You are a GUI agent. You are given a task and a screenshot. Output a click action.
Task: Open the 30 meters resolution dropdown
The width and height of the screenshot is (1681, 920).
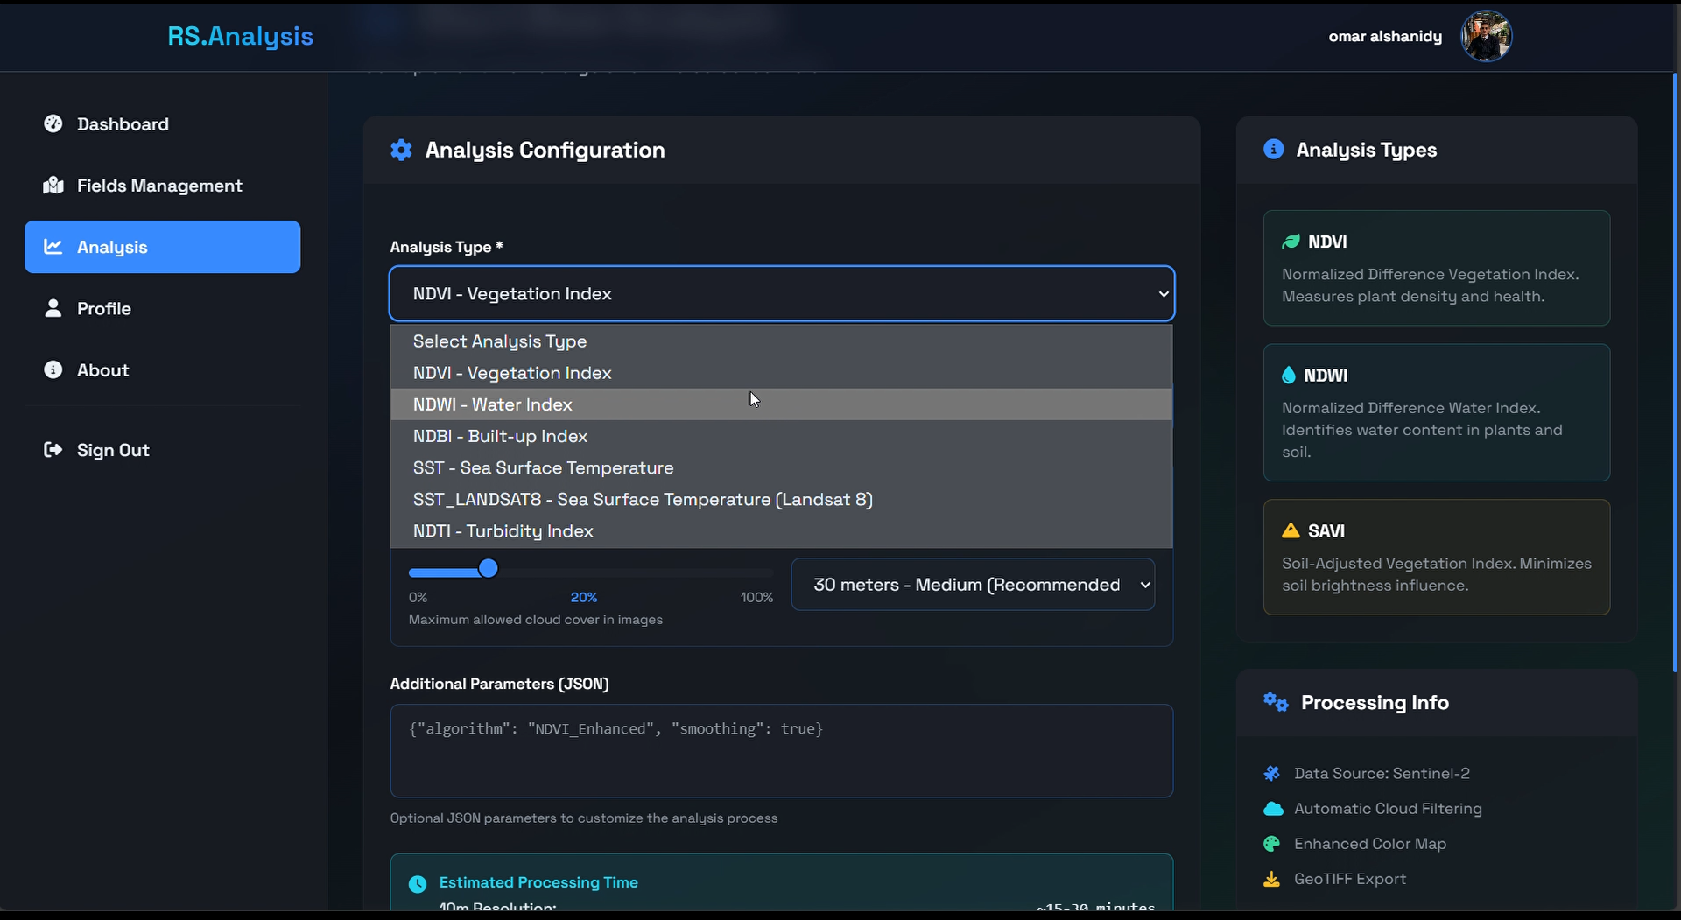click(x=973, y=585)
